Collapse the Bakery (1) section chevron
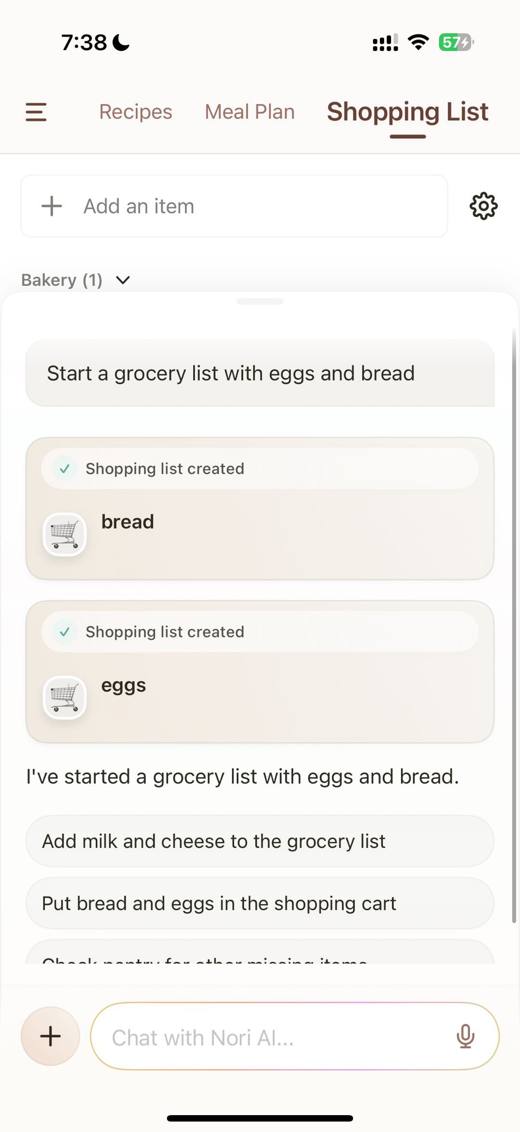 [123, 280]
